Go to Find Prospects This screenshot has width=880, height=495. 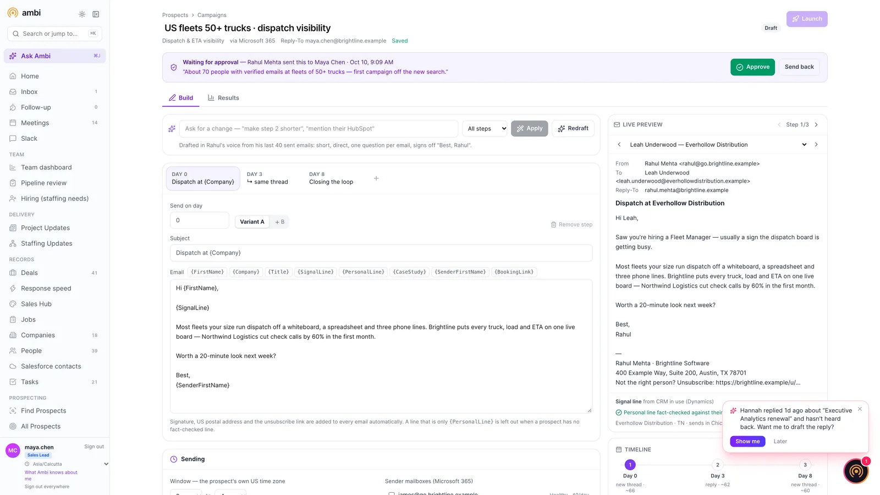[x=54, y=411]
